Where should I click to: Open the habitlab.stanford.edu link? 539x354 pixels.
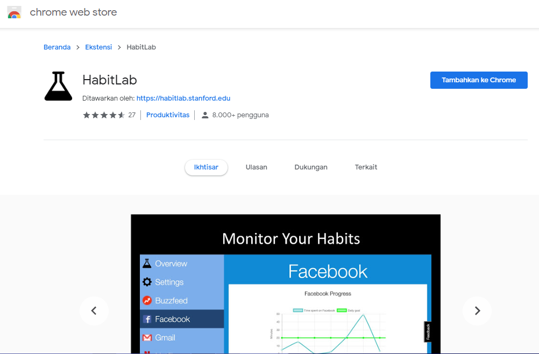(x=183, y=98)
